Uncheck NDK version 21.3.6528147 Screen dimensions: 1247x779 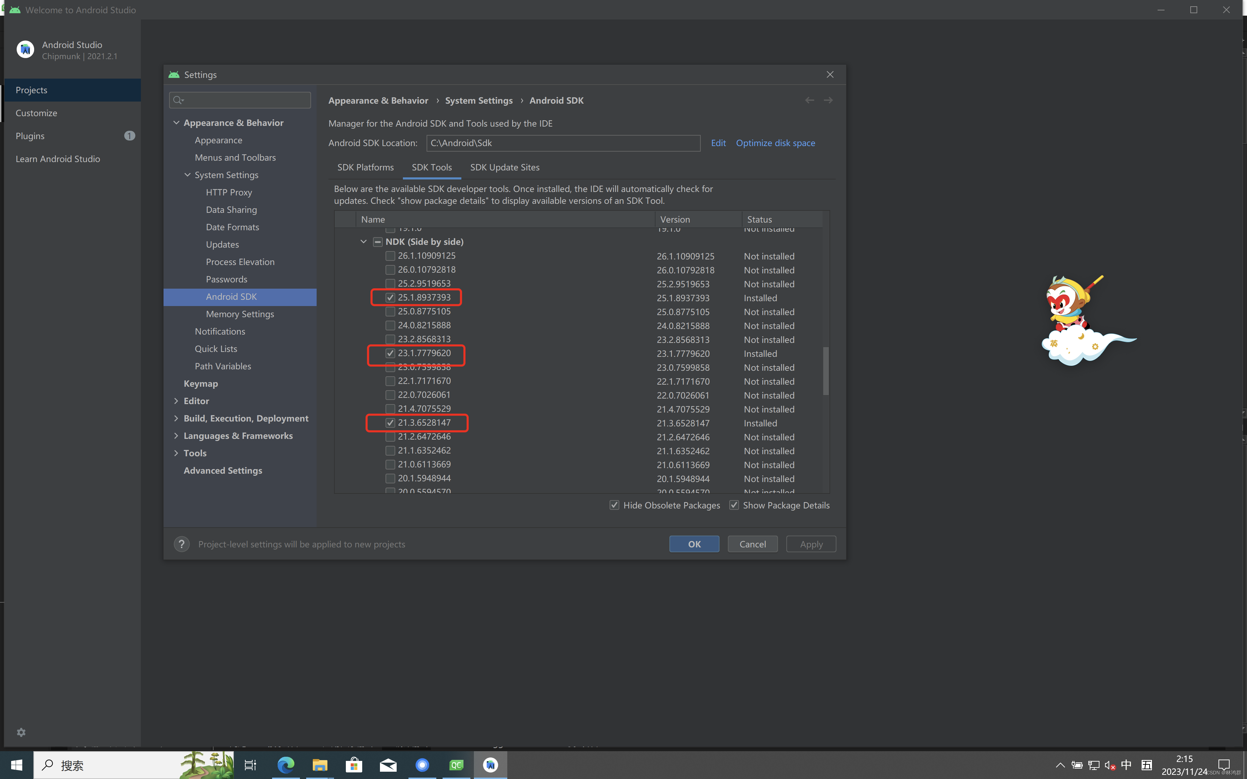pos(390,423)
